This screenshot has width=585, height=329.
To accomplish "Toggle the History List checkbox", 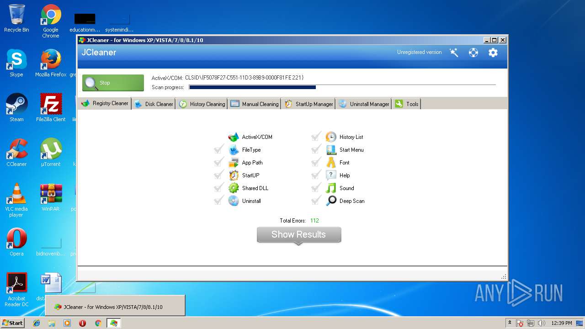I will pos(316,137).
